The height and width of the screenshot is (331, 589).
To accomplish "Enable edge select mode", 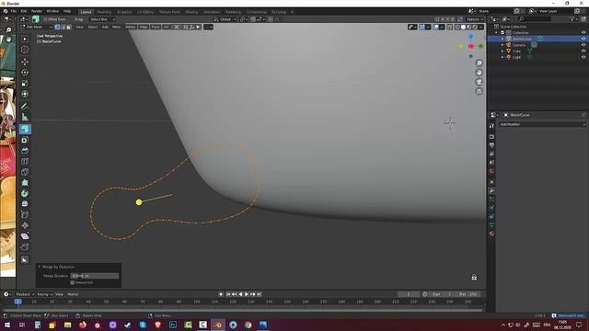I will 64,27.
